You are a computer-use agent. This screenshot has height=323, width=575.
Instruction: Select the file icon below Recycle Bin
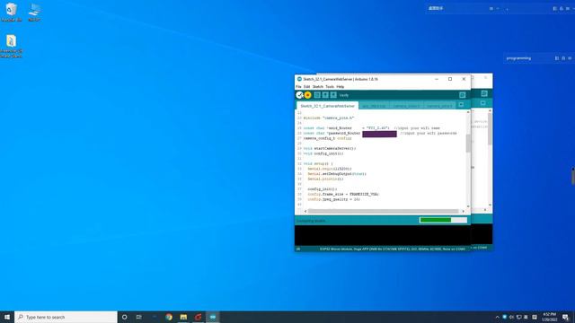coord(11,46)
